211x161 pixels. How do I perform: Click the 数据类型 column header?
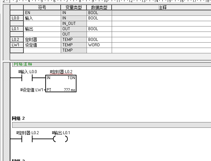pyautogui.click(x=99, y=7)
